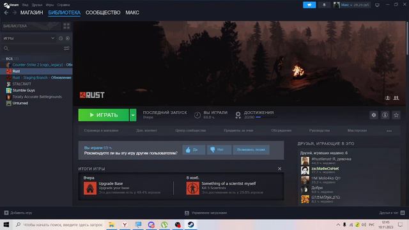Open the Windows Start menu

[6, 224]
